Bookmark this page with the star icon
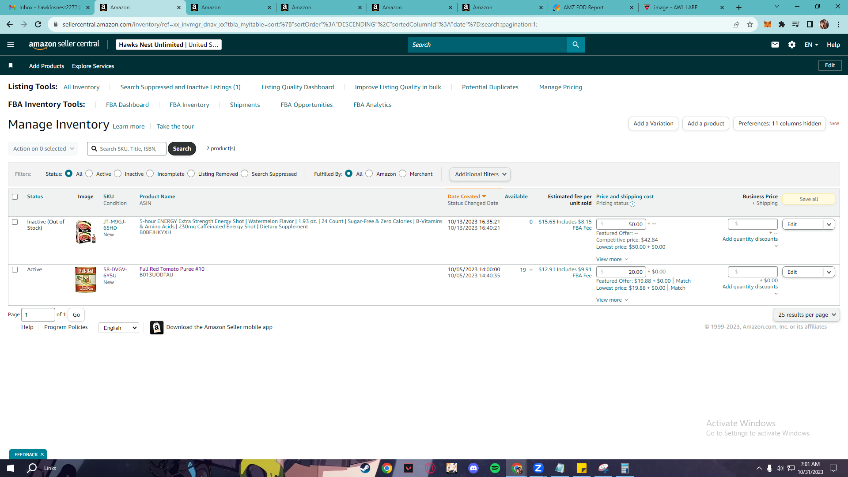The height and width of the screenshot is (477, 848). (x=750, y=24)
